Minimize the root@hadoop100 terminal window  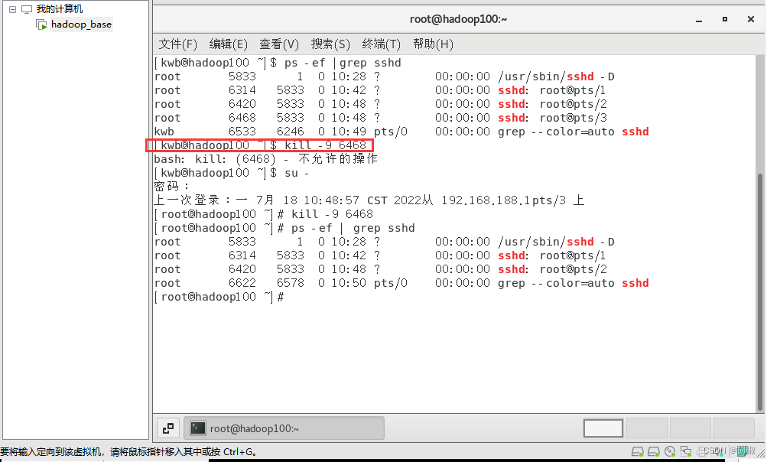(x=699, y=20)
